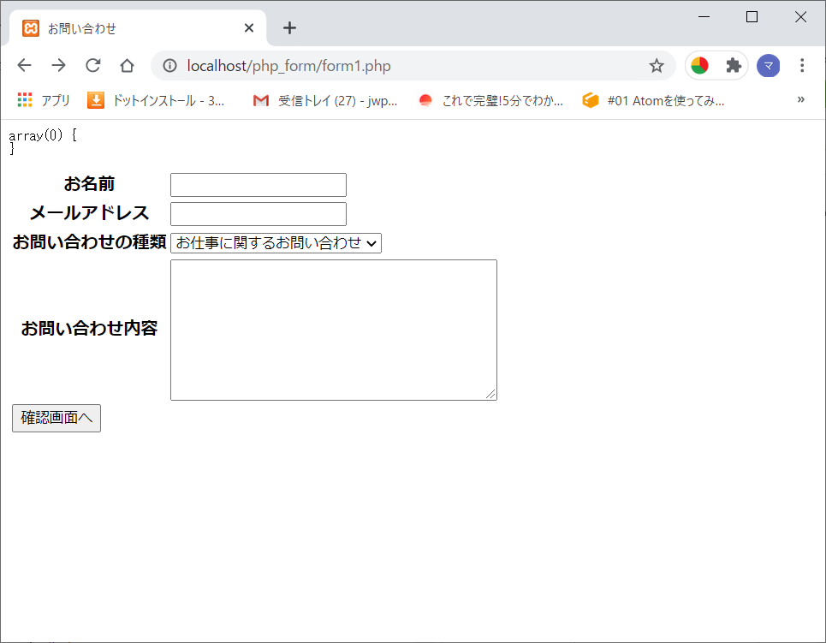Click the メールアドレス label
This screenshot has height=643, width=826.
(x=89, y=213)
